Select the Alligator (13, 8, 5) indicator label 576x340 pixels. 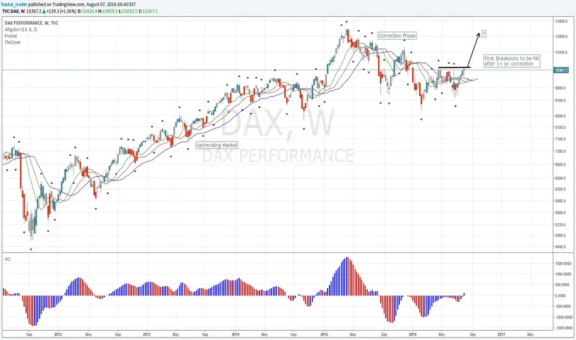[x=21, y=30]
